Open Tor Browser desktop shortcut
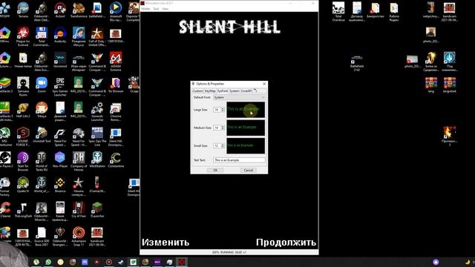The image size is (475, 267). click(x=116, y=85)
